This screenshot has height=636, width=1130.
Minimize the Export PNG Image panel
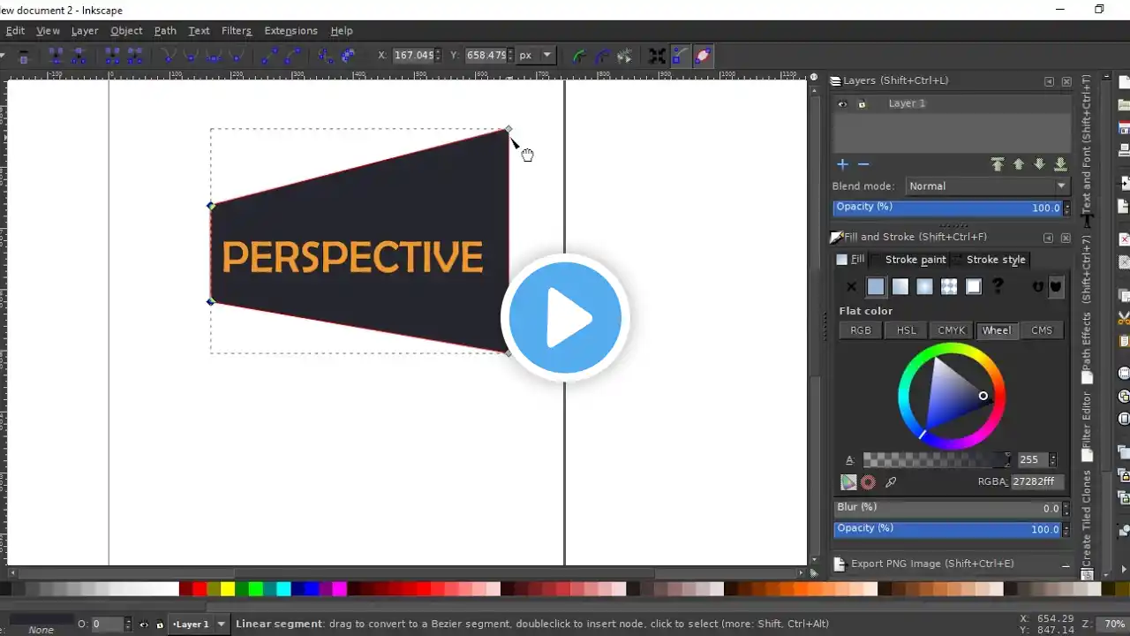pyautogui.click(x=1066, y=564)
